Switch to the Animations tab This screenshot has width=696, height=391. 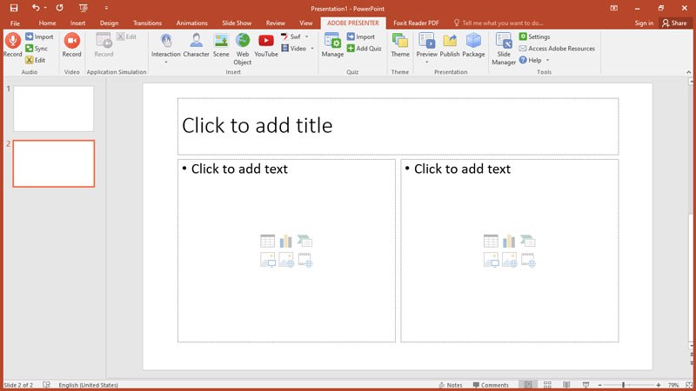click(x=191, y=23)
